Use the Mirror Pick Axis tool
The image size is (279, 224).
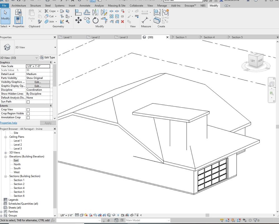pos(96,12)
